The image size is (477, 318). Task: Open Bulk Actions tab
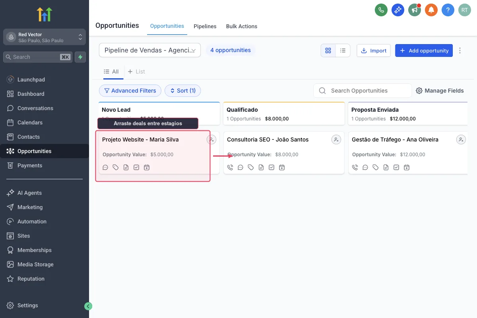click(x=241, y=26)
